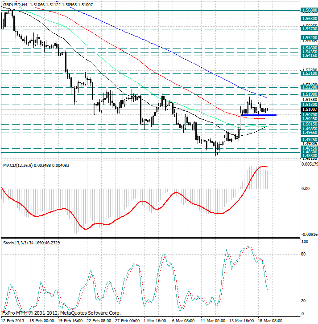Click the 1.56800 price level label
Viewport: 318px width, 324px height.
point(310,10)
